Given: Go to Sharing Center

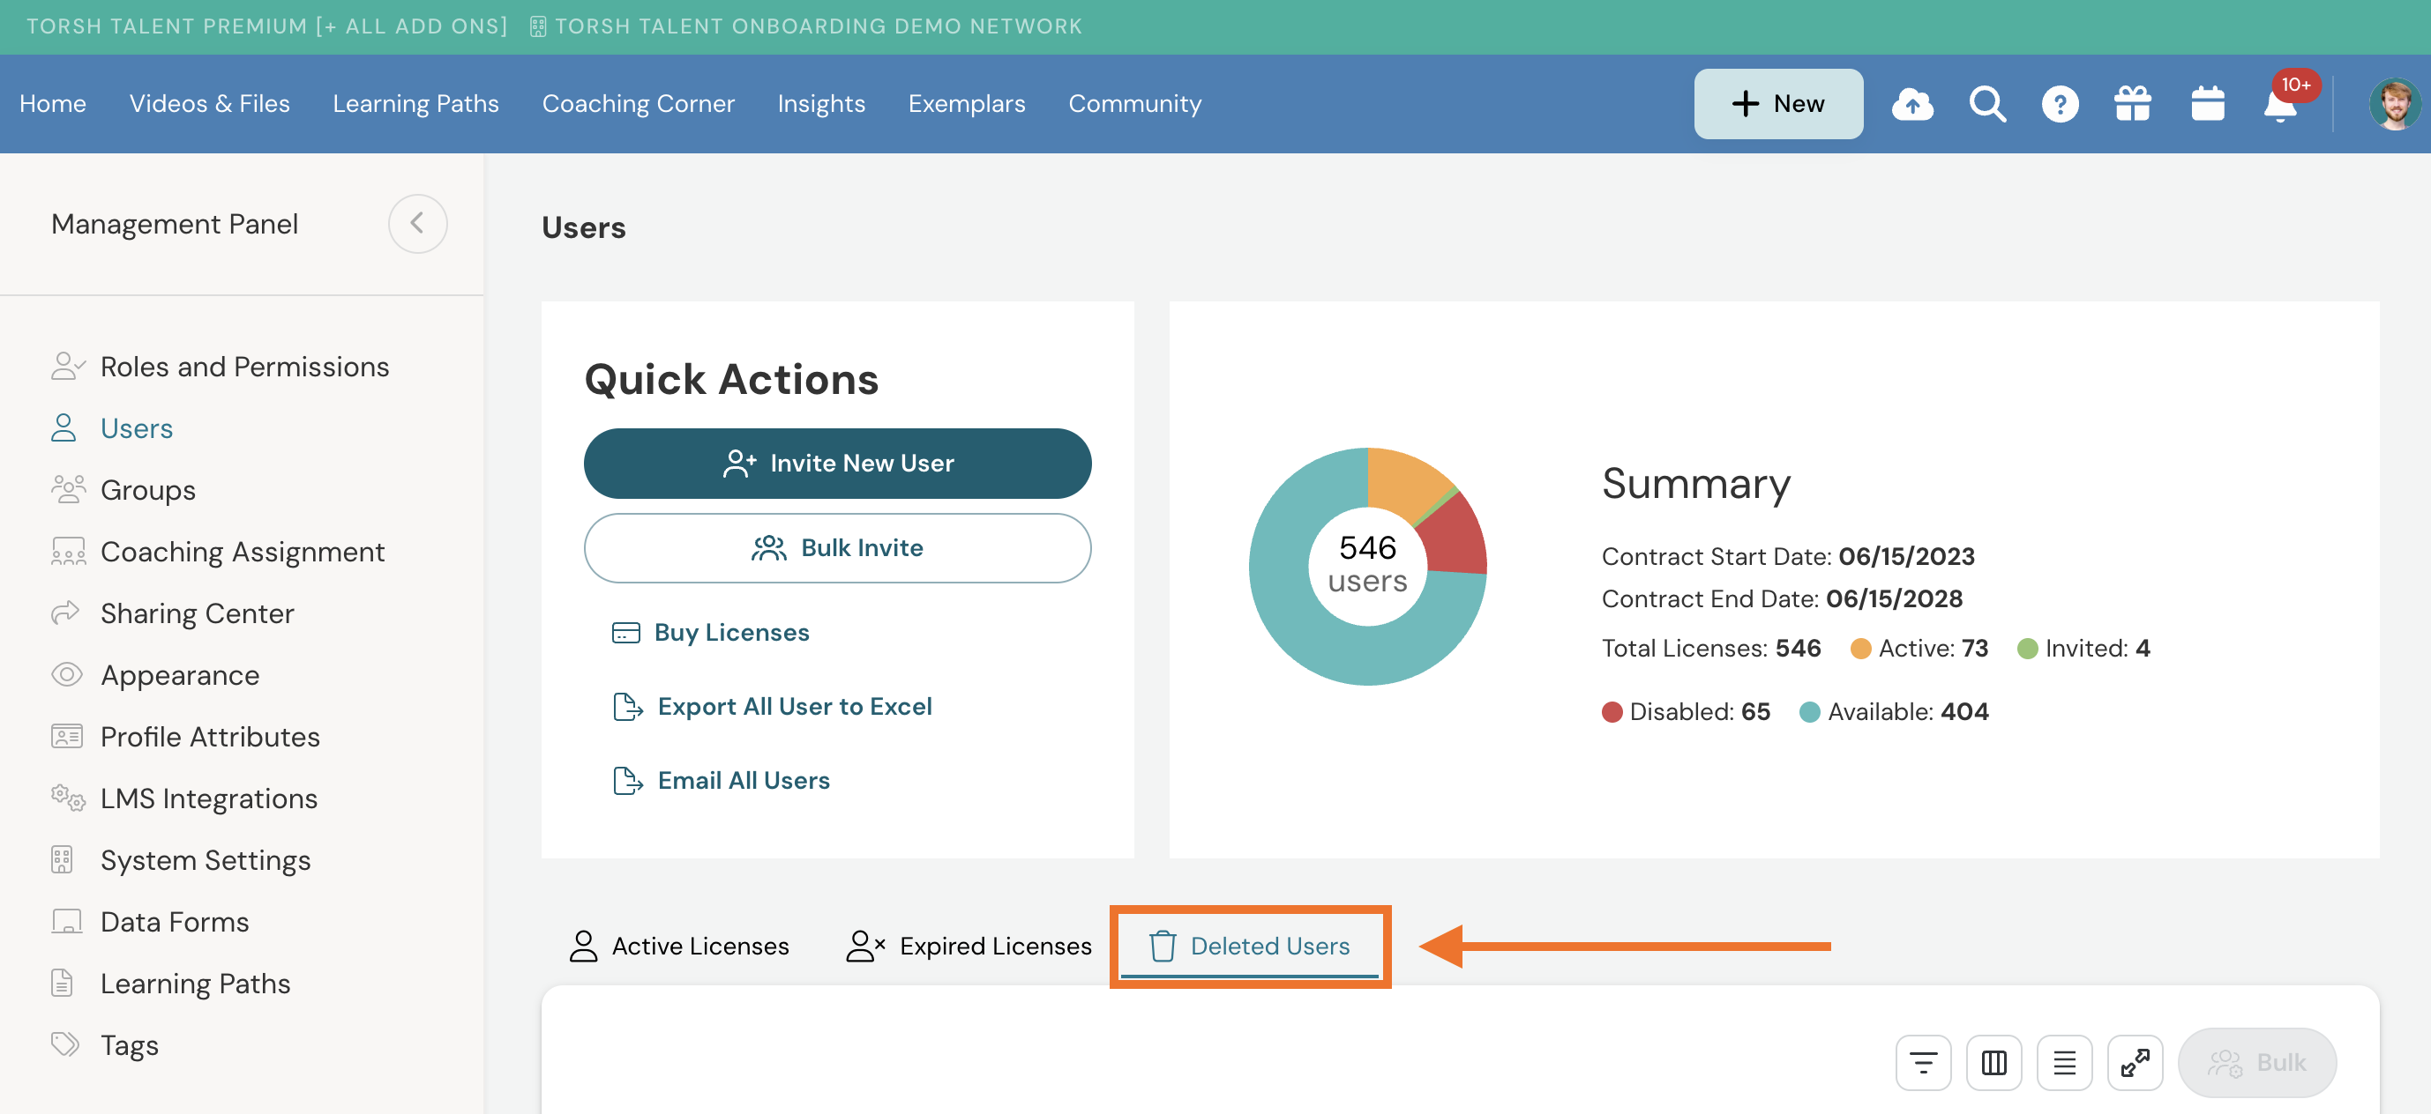Looking at the screenshot, I should pos(198,613).
